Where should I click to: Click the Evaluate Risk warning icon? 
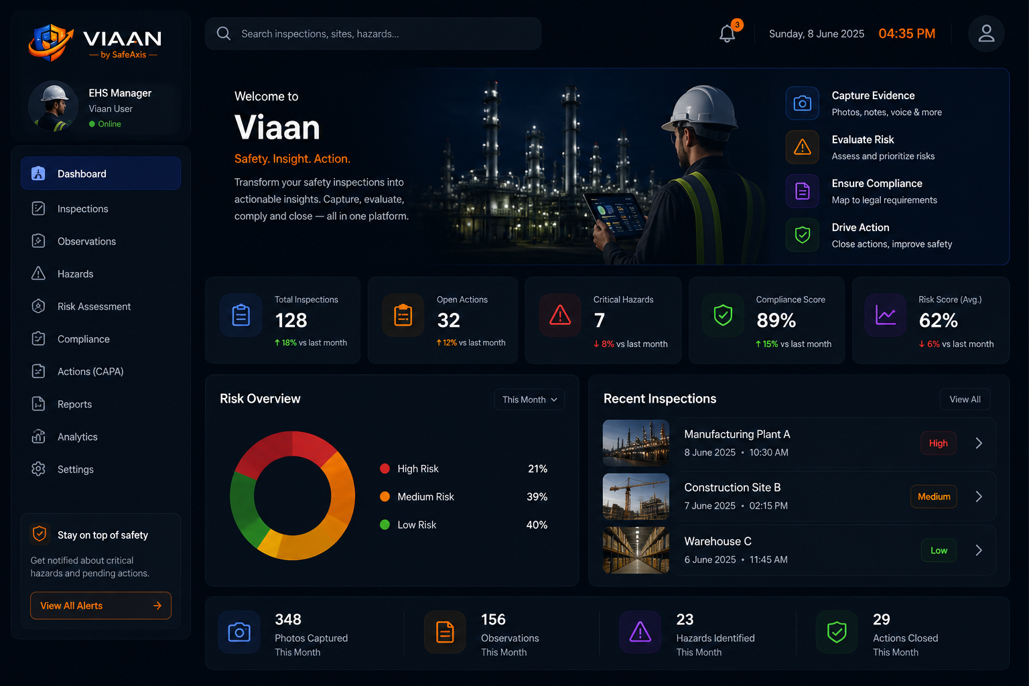803,147
